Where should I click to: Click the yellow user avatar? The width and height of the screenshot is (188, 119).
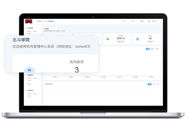pyautogui.click(x=149, y=21)
